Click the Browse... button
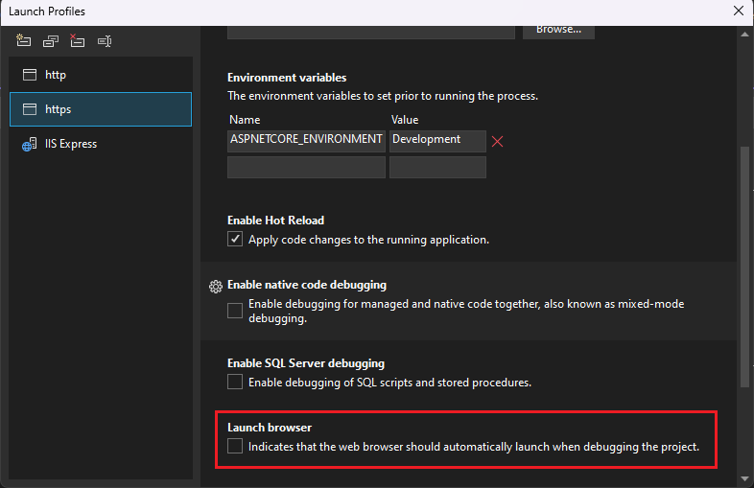Screen dimensions: 754x488 (558, 30)
